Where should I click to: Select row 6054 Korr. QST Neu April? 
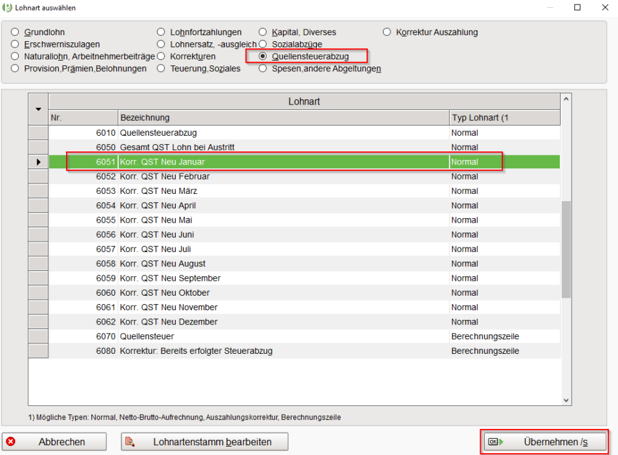(x=304, y=206)
